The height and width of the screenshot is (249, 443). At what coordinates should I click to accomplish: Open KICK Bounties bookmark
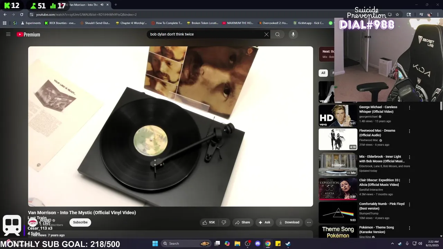tap(60, 23)
